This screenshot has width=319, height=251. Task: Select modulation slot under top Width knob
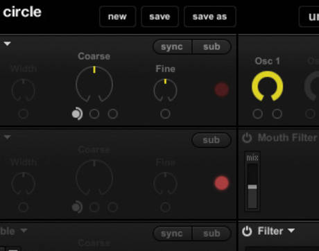[x=24, y=114]
